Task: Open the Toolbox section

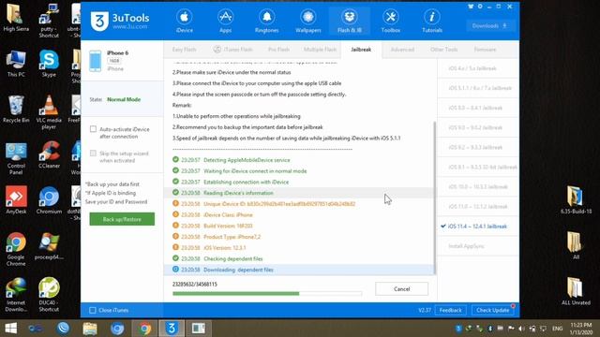Action: pos(391,21)
